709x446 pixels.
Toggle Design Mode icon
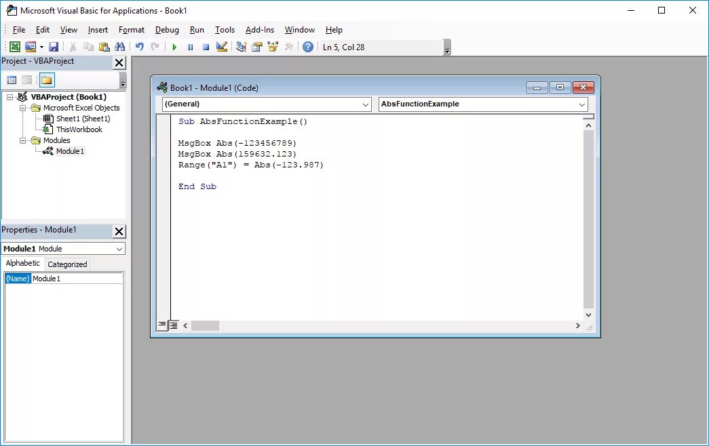tap(222, 47)
